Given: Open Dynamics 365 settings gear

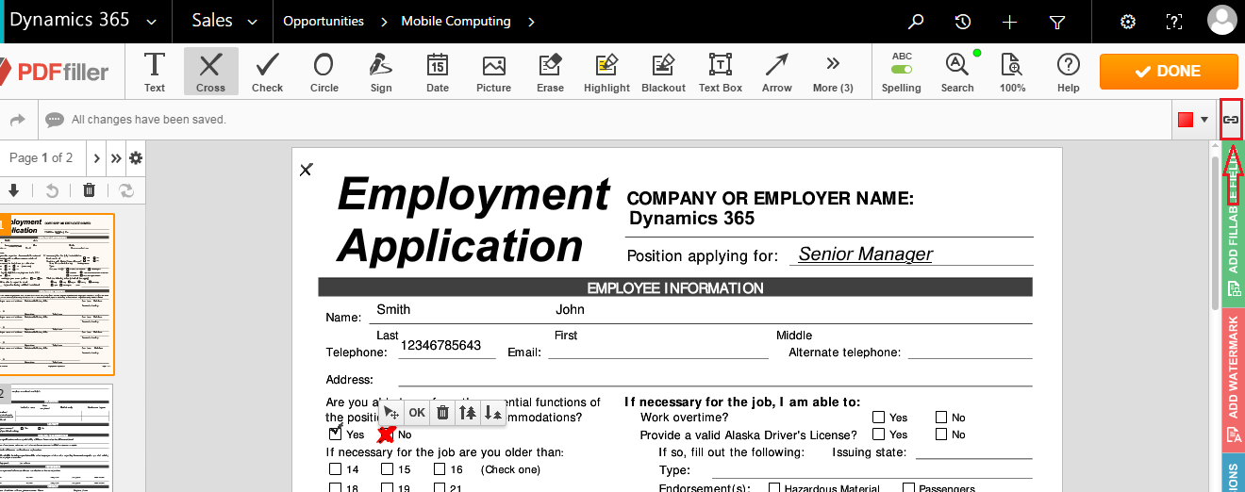Looking at the screenshot, I should click(x=1127, y=22).
